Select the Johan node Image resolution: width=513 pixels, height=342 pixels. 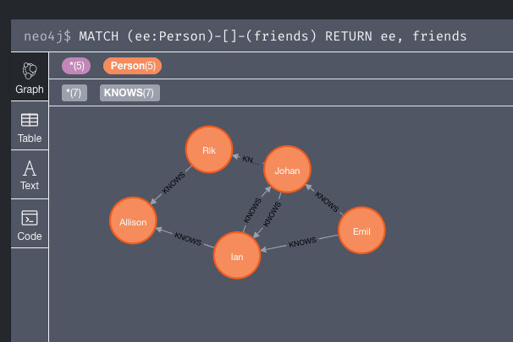pos(287,170)
